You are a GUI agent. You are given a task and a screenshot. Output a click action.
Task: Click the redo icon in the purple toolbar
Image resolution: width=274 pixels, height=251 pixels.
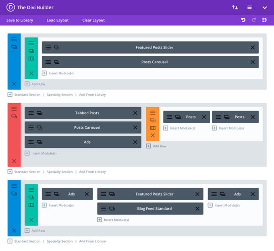(x=254, y=20)
